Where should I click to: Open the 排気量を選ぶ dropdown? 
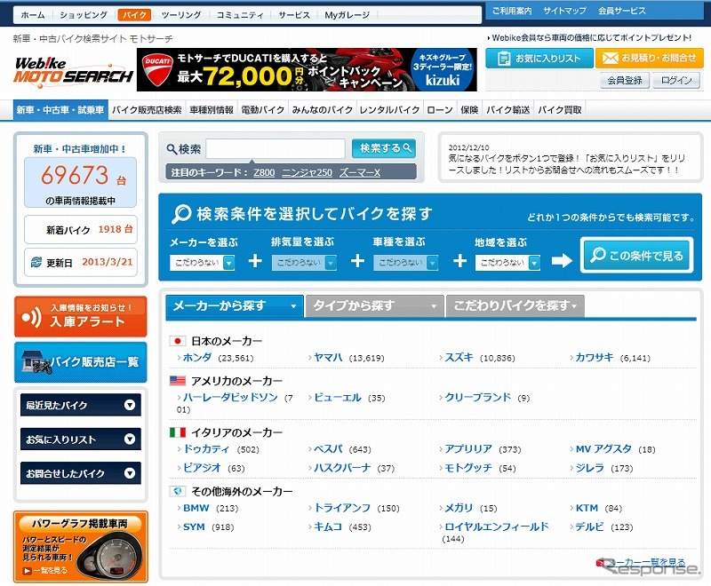304,262
